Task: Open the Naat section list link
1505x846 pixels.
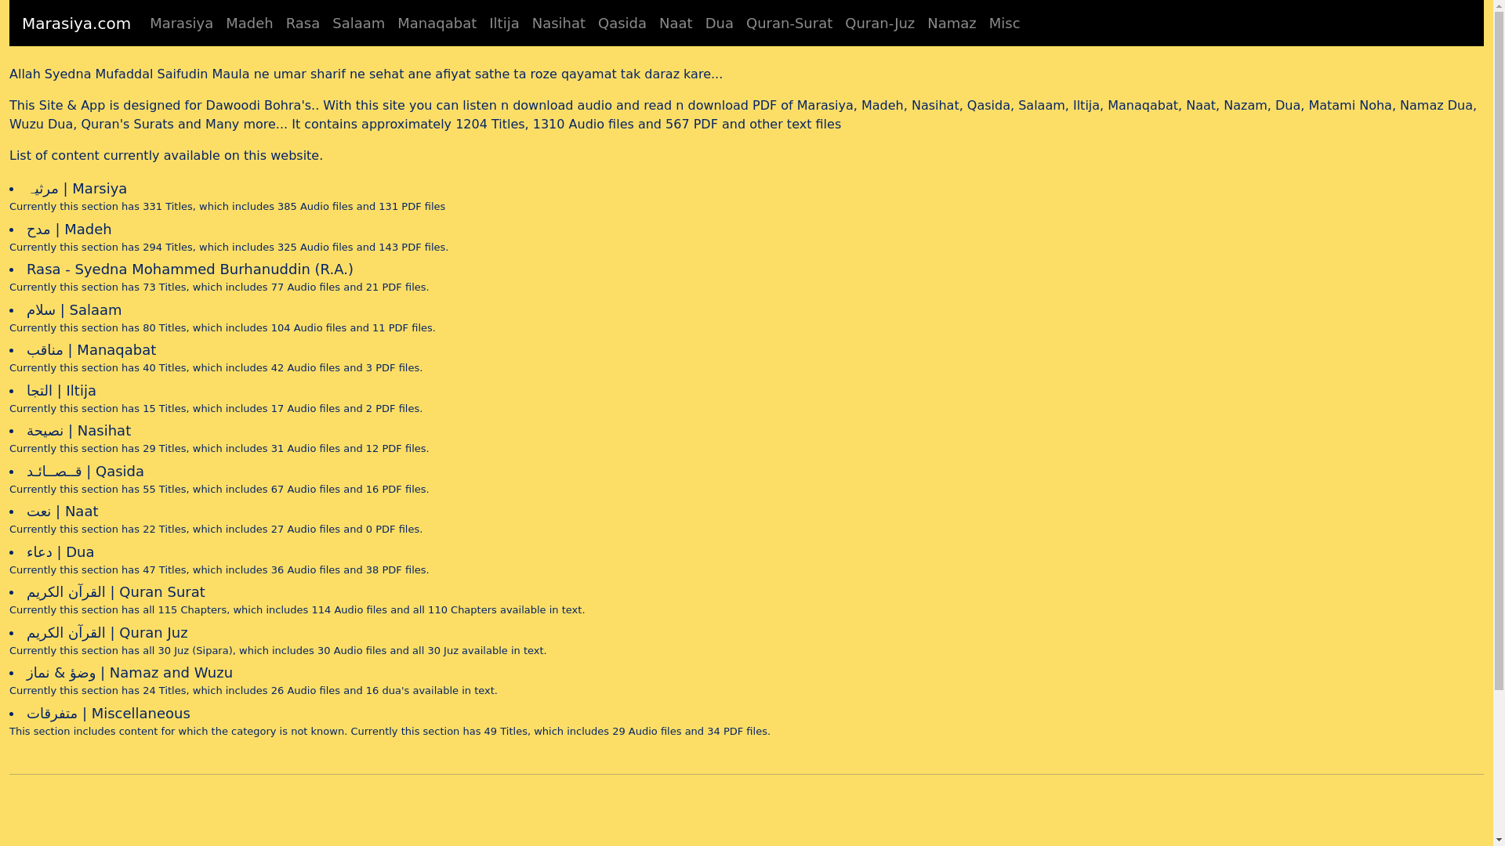Action: 62,512
